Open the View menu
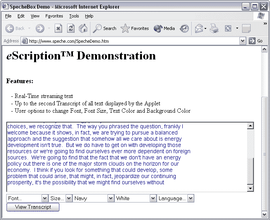The image size is (270, 220). point(35,16)
